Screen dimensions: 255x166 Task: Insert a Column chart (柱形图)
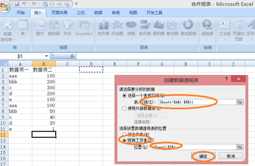click(103, 30)
